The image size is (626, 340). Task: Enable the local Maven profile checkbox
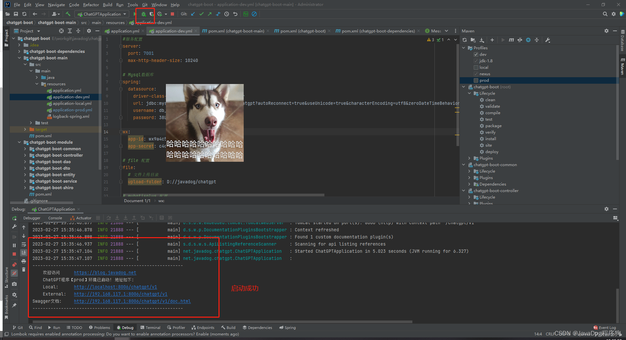[x=476, y=67]
